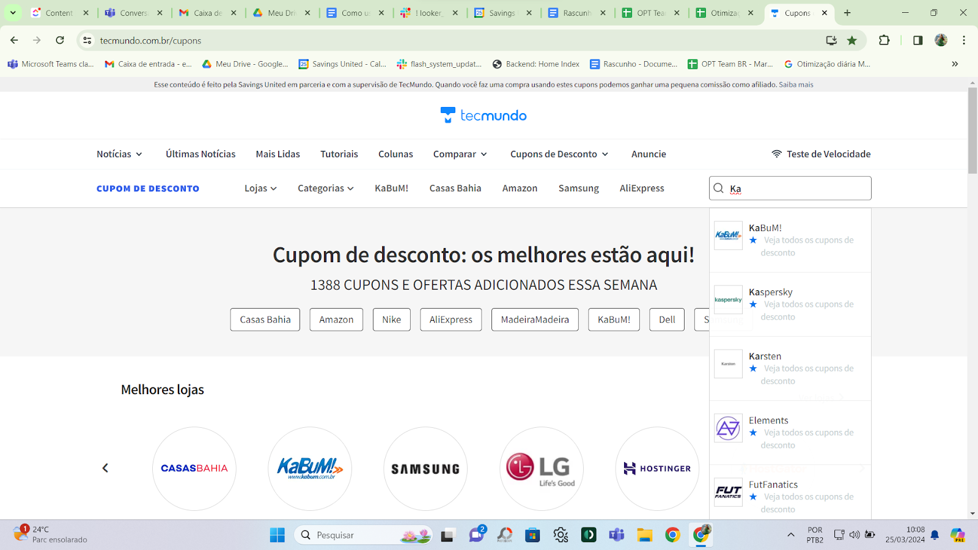This screenshot has height=550, width=978.
Task: Open the Elements logo in search results
Action: (x=729, y=428)
